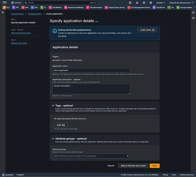Open CloudShell from the footer
The width and height of the screenshot is (196, 177).
click(8, 175)
